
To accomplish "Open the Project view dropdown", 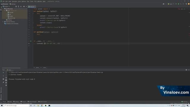I will 6,7.
